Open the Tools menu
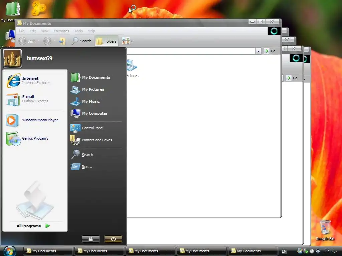This screenshot has width=342, height=256. pyautogui.click(x=78, y=31)
